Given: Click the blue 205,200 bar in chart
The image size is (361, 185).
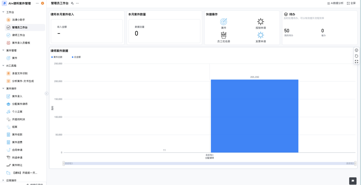Looking at the screenshot, I should pos(255,116).
